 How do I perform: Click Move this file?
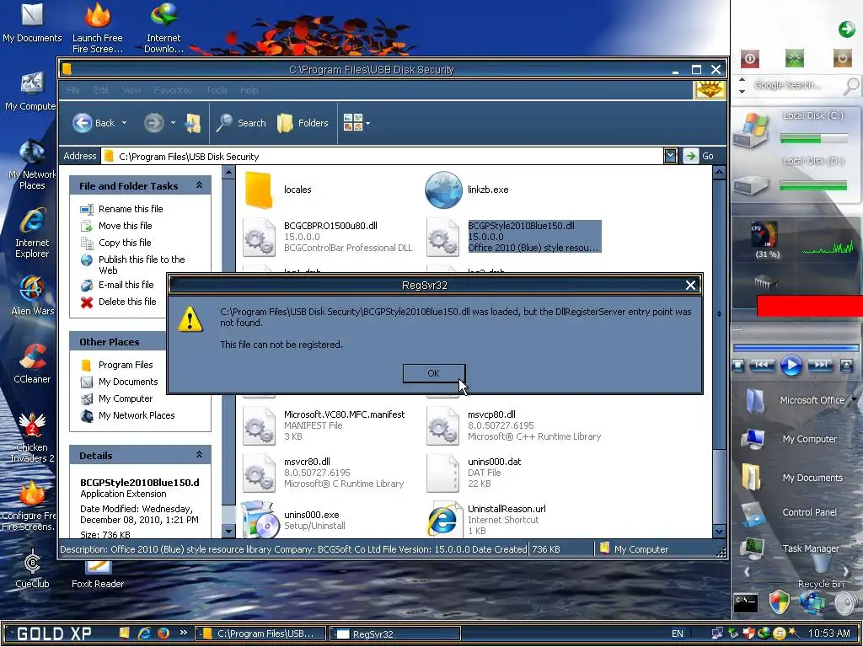click(x=125, y=226)
